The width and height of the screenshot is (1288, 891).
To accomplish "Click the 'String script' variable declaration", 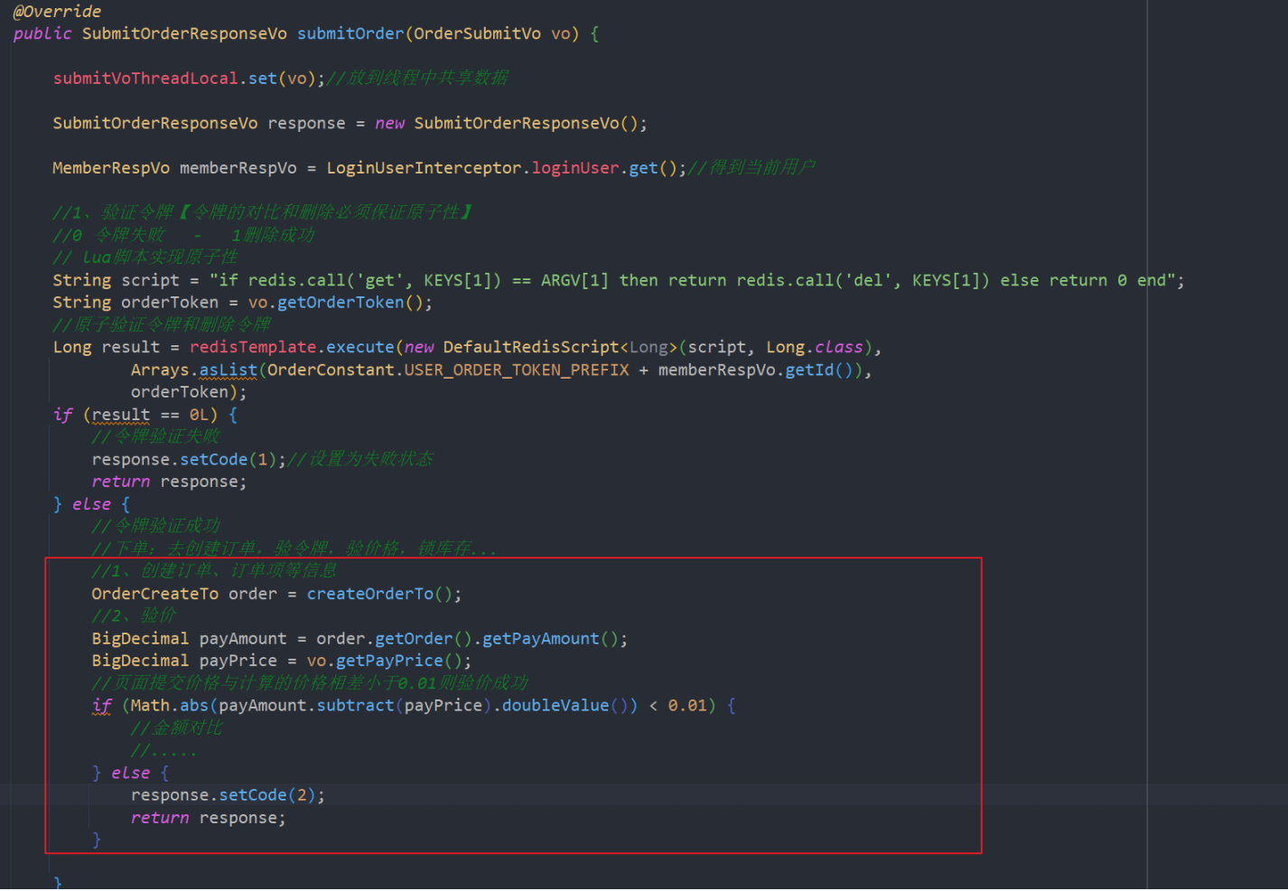I will coord(116,280).
